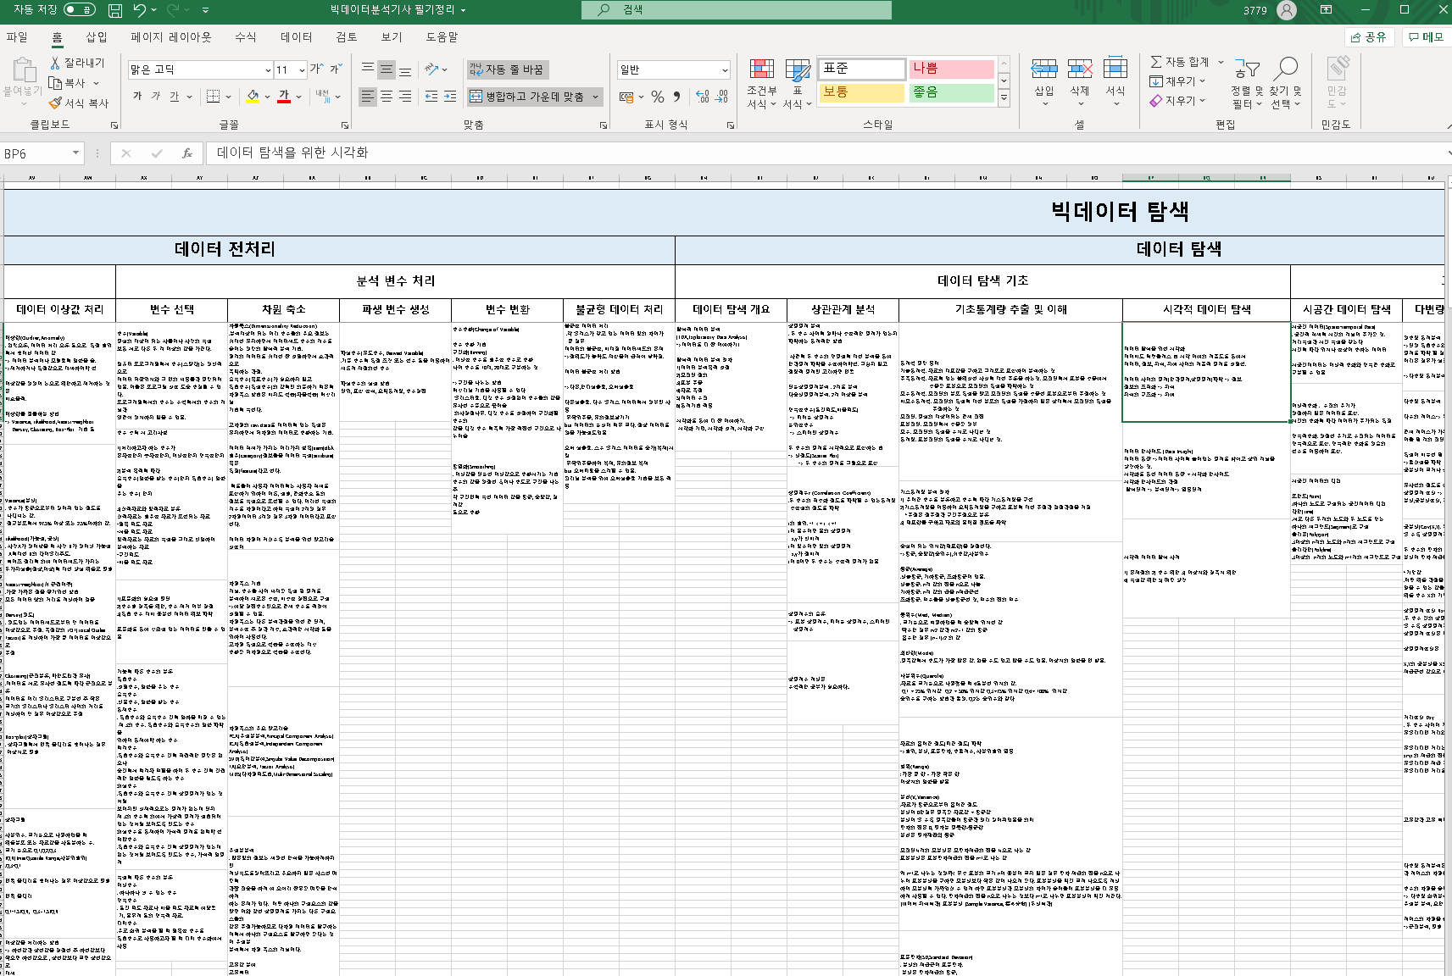Click the search box in title bar

coord(737,9)
